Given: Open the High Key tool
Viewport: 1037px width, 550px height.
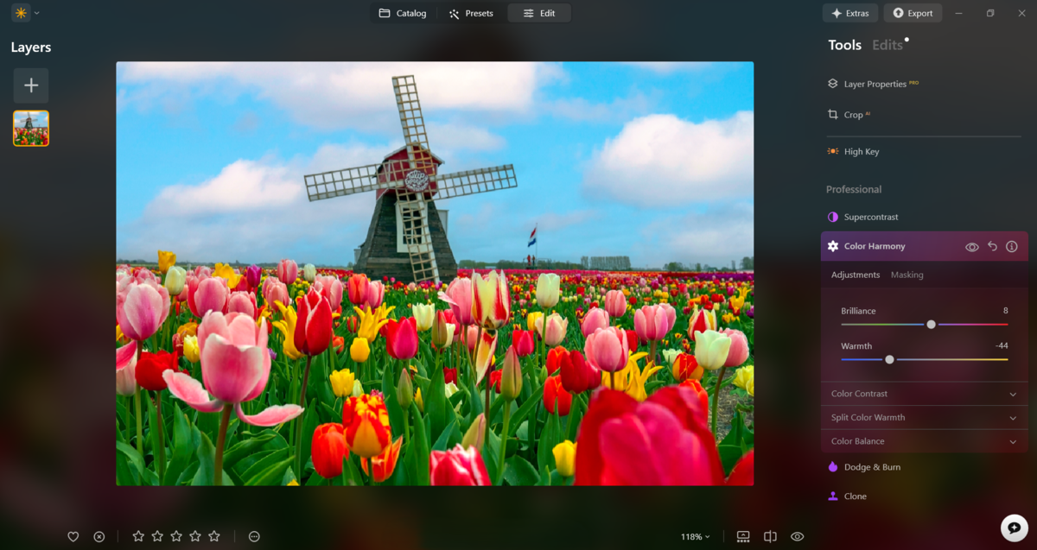Looking at the screenshot, I should (x=862, y=151).
